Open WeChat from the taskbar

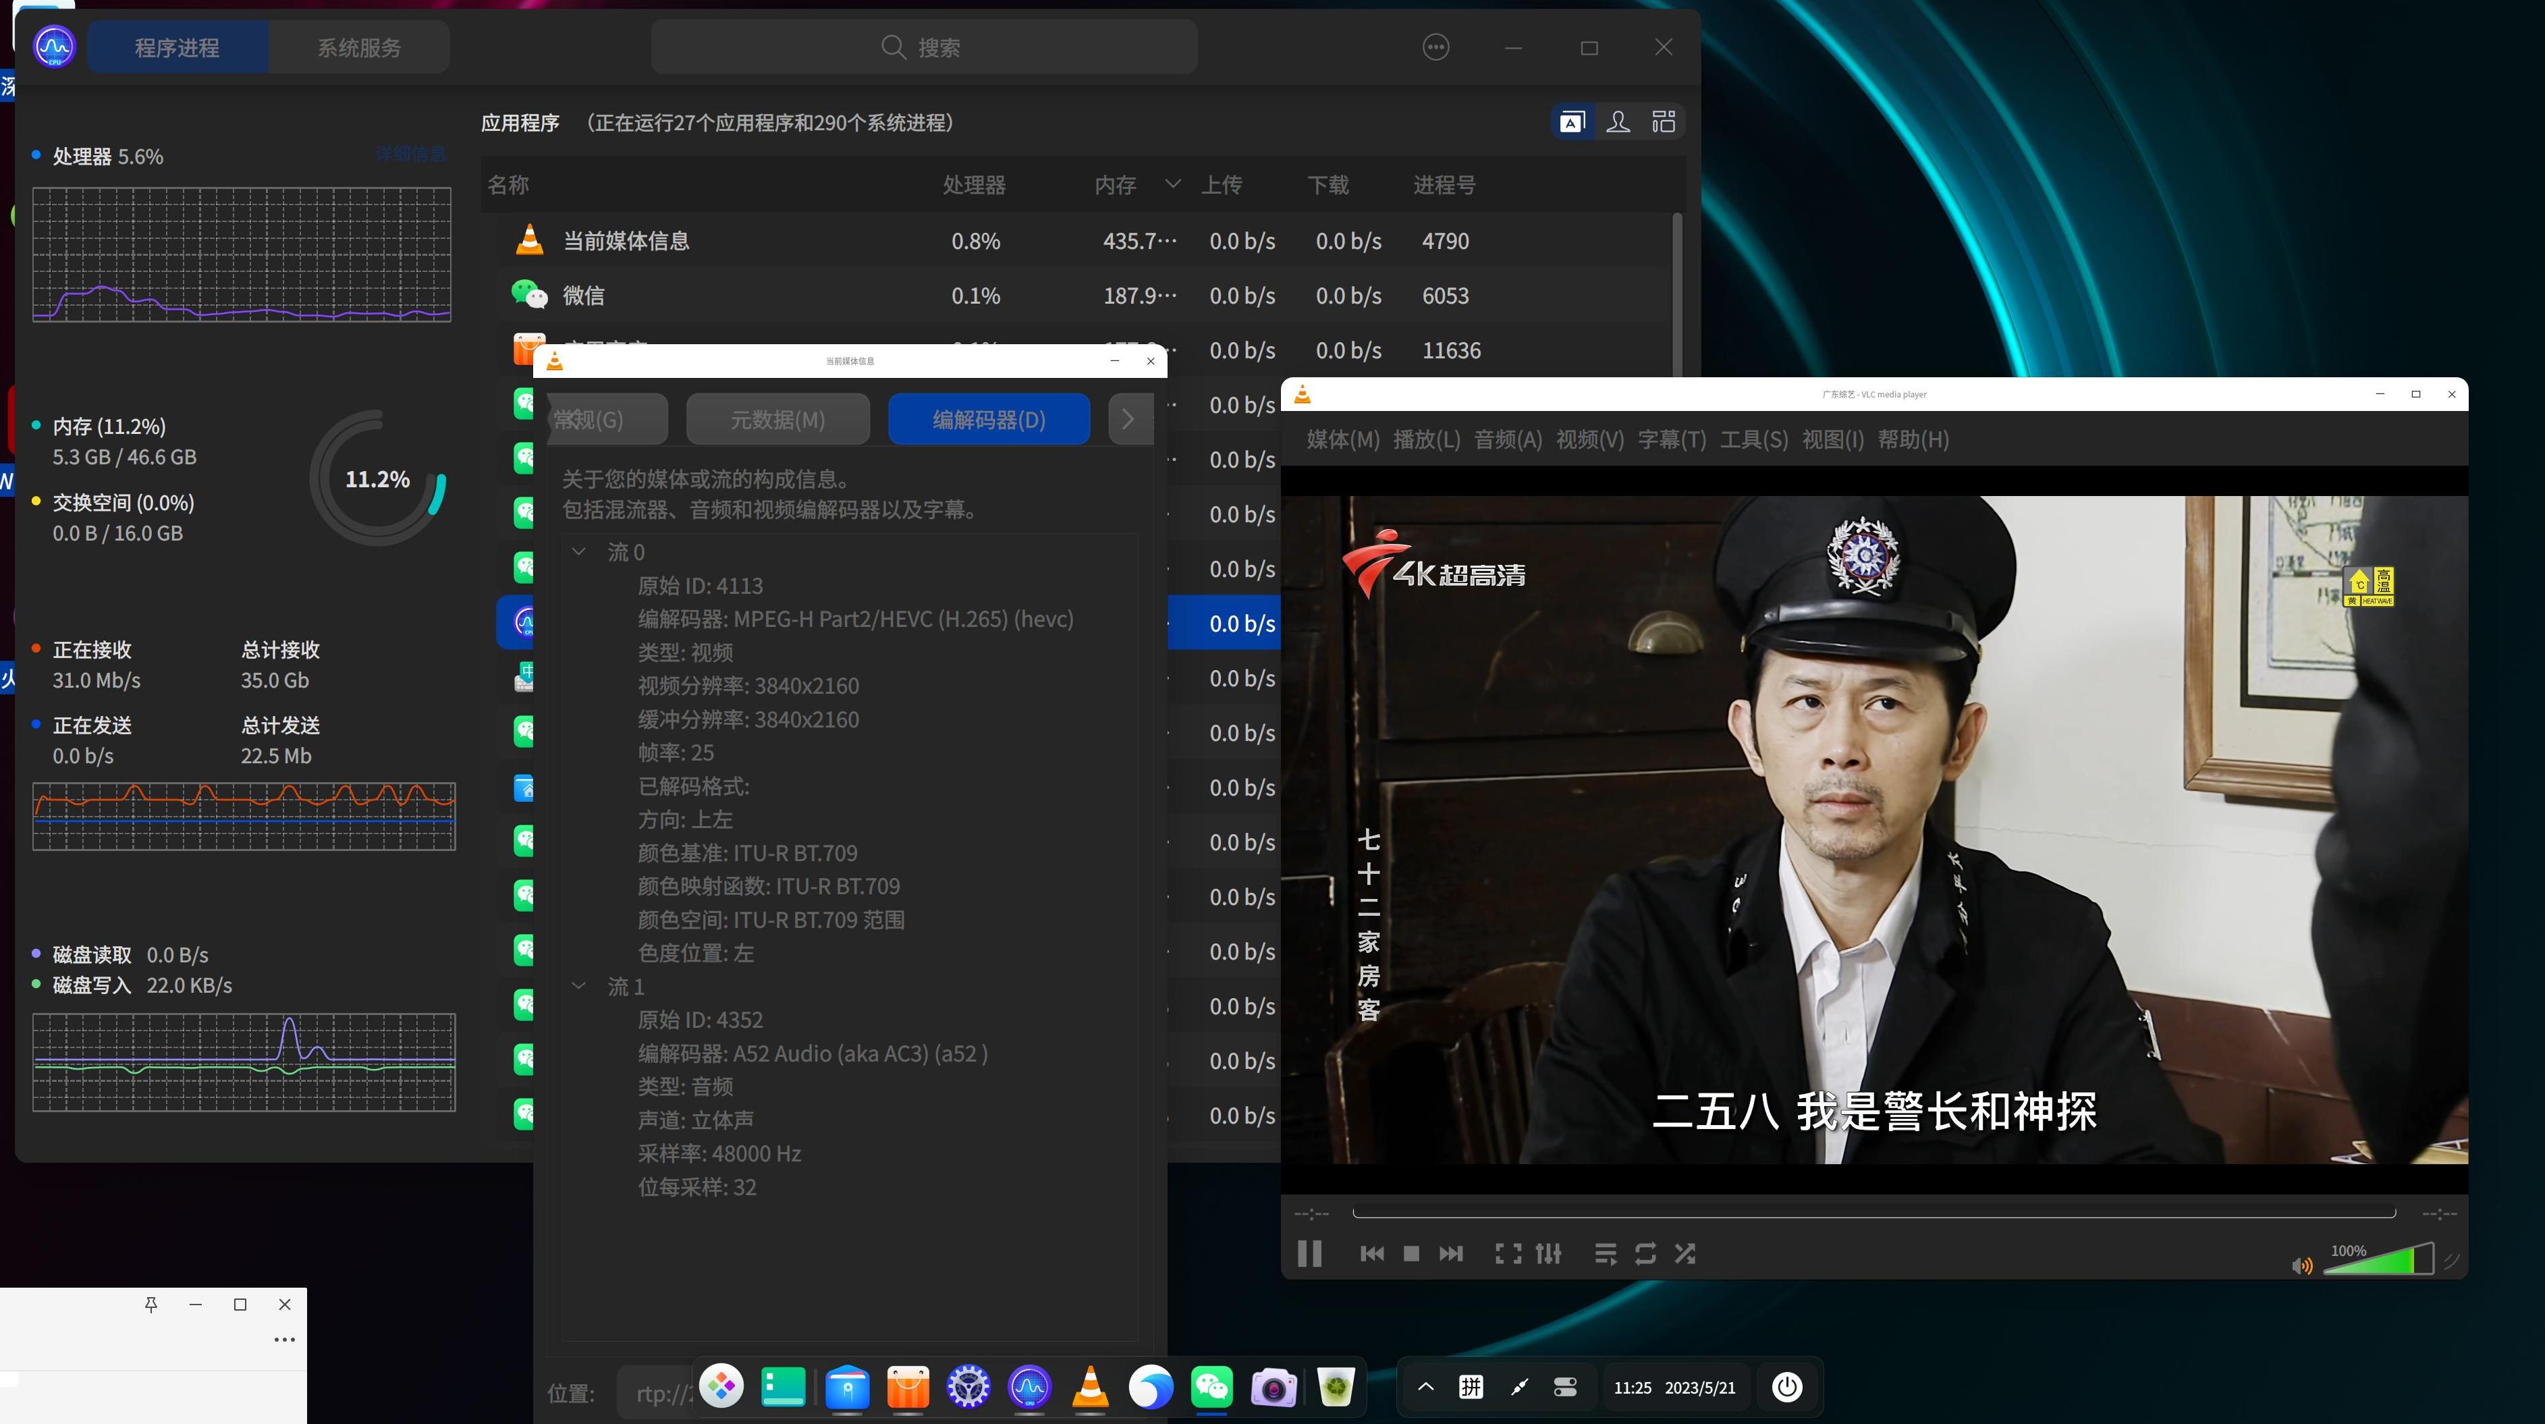click(x=1211, y=1388)
